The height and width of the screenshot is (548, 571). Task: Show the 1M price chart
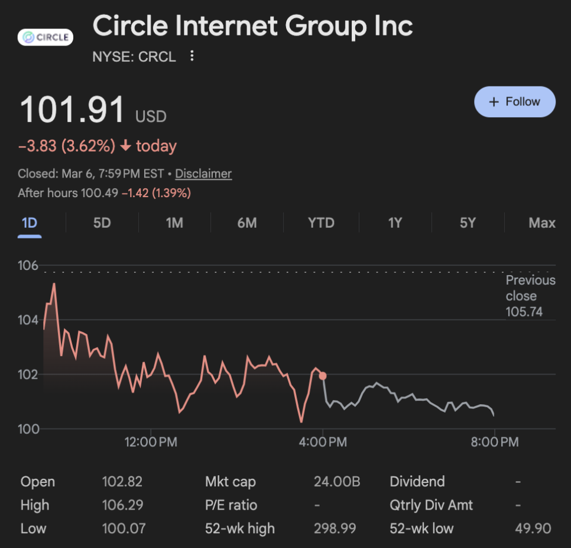[x=174, y=223]
